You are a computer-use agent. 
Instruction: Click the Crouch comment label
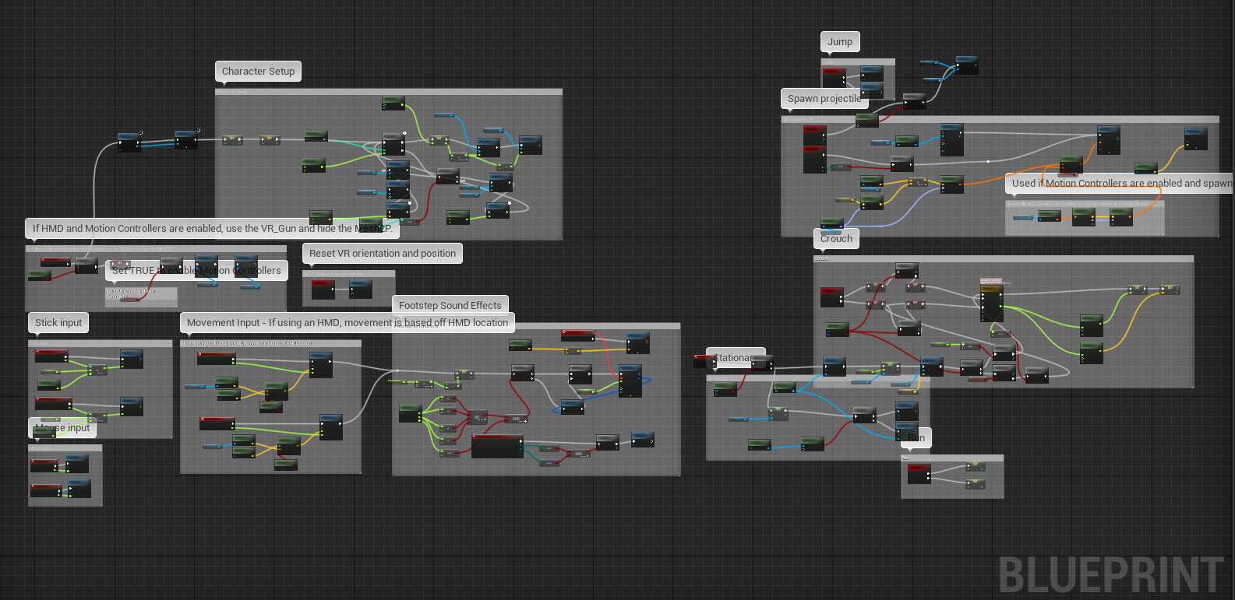click(x=836, y=239)
